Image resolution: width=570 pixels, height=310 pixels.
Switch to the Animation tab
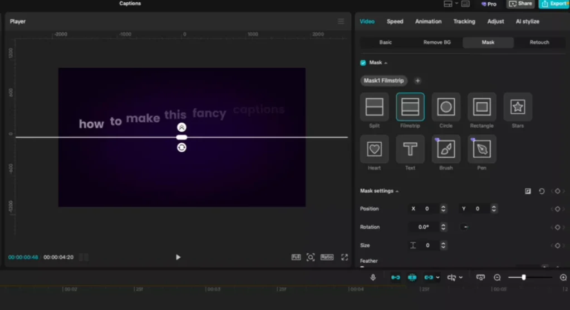click(428, 22)
